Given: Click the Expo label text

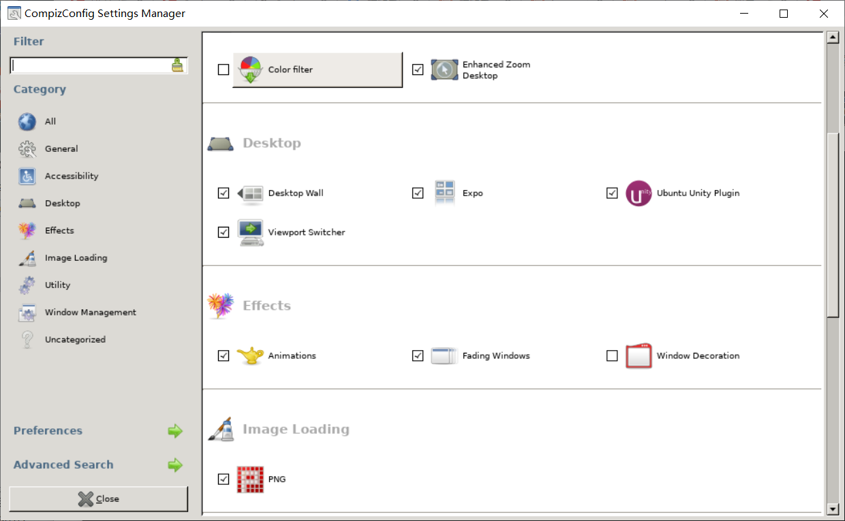Looking at the screenshot, I should point(473,193).
